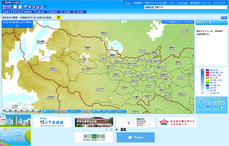229x146 pixels.
Task: Expand the 多摩南部 dropdown arrow
Action: coord(59,12)
